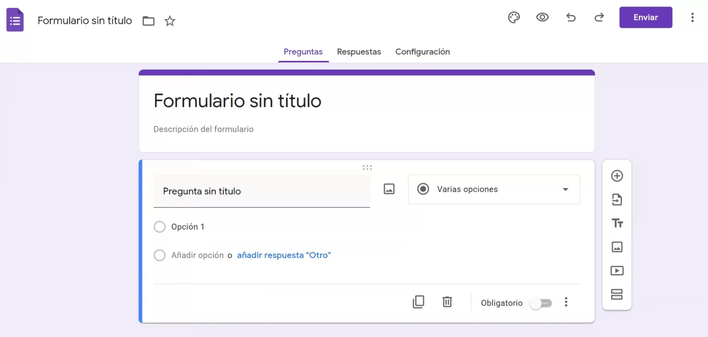Screen dimensions: 708x337
Task: Open the theme customization palette icon
Action: pyautogui.click(x=513, y=18)
